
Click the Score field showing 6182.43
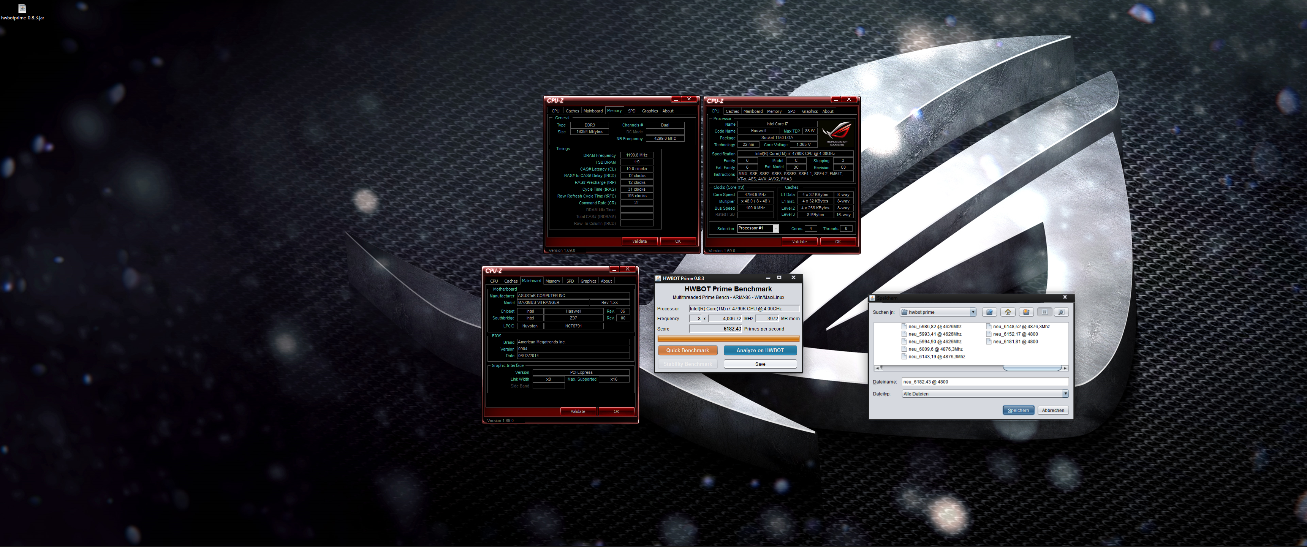(x=715, y=329)
